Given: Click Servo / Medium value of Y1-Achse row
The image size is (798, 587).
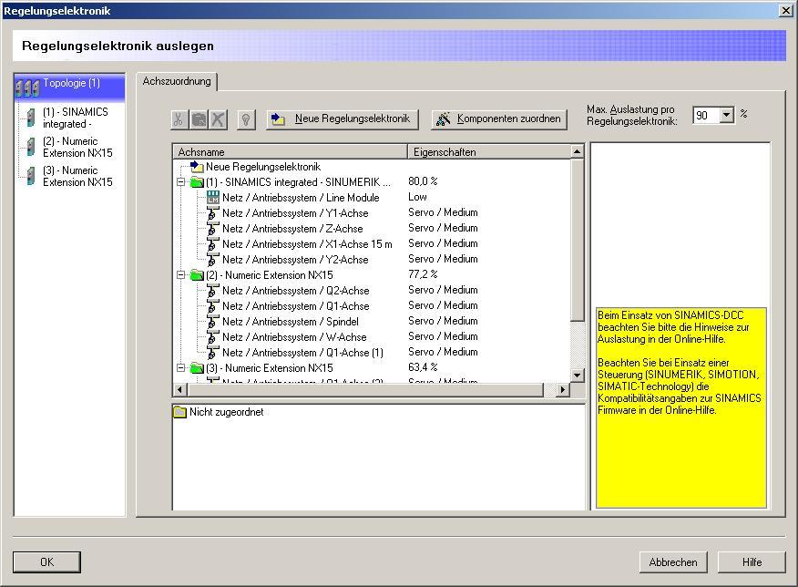Looking at the screenshot, I should pyautogui.click(x=443, y=212).
